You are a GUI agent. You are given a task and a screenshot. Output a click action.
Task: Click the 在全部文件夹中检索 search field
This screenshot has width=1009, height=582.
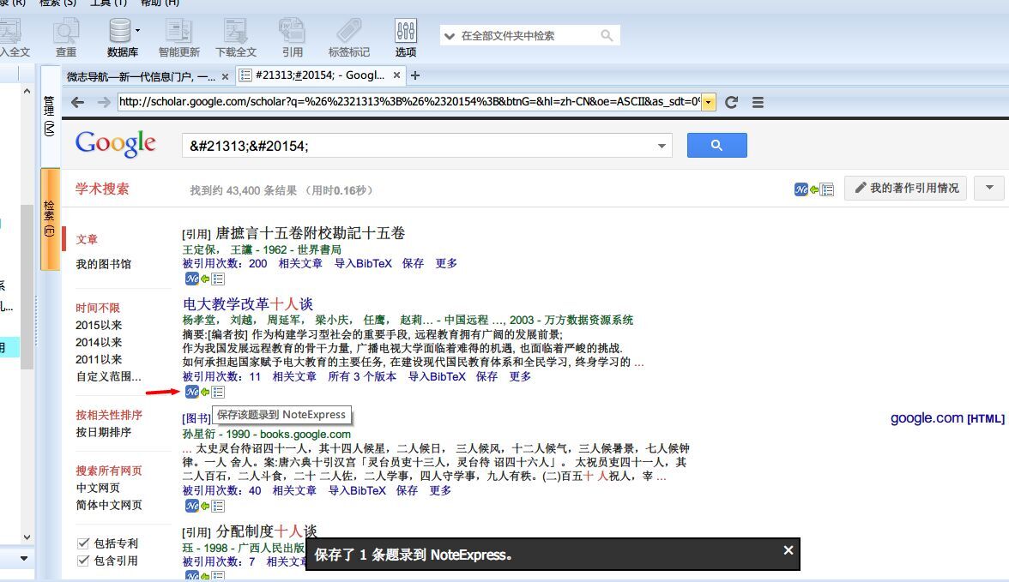coord(529,35)
